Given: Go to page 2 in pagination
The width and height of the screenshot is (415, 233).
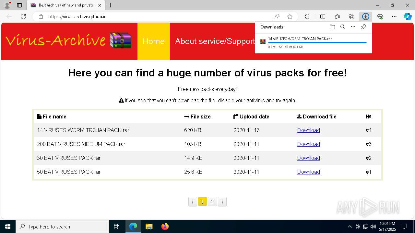Looking at the screenshot, I should click(x=212, y=202).
